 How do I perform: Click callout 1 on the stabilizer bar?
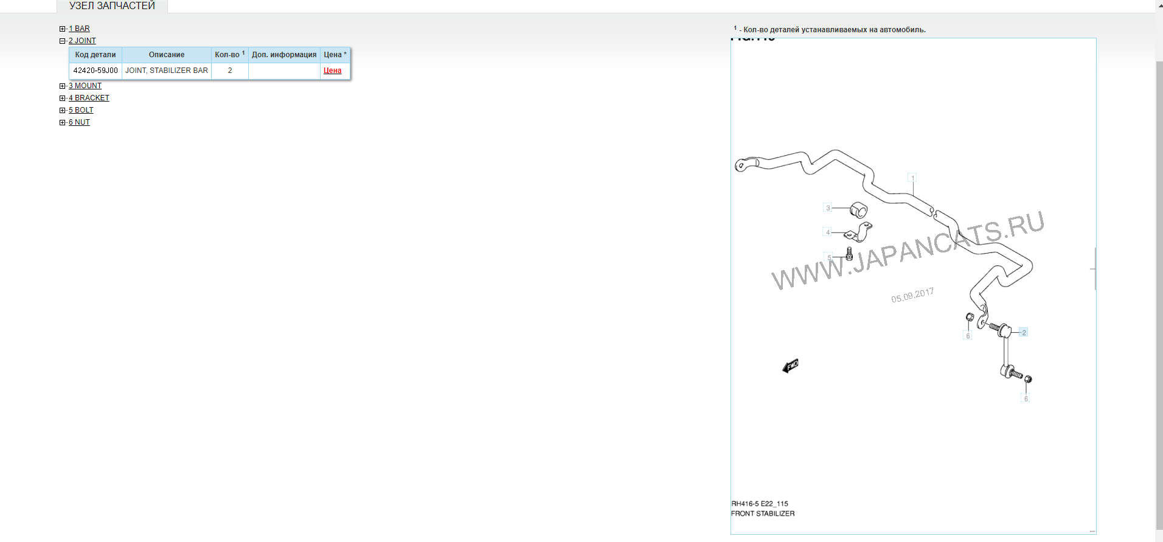click(912, 178)
